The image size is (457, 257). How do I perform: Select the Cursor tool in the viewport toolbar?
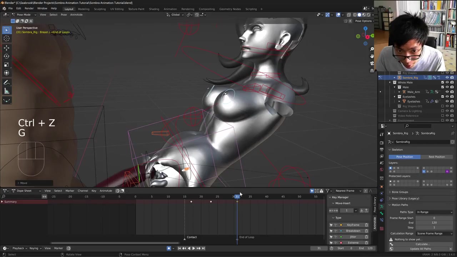[6, 39]
